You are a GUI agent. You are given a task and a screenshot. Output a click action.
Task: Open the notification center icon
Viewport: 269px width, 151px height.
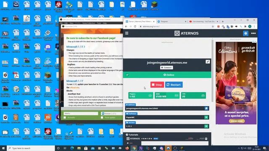265,148
